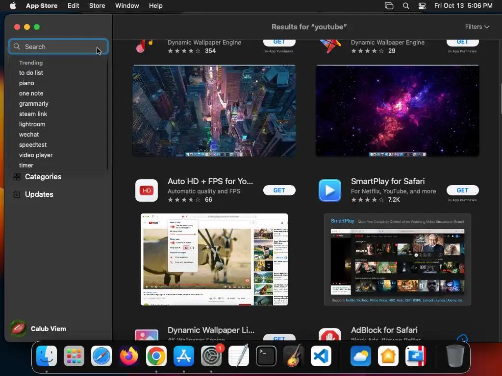This screenshot has width=502, height=376.
Task: Select trending search 'timer'
Action: pyautogui.click(x=26, y=165)
